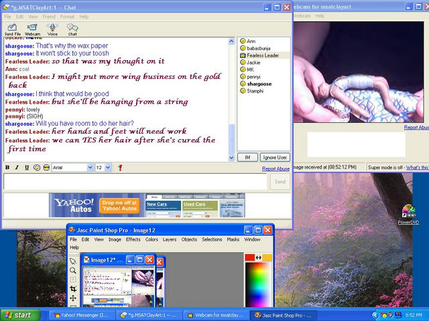Expand hidden system tray icons arrow
Screen dimensions: 429x321
pos(375,315)
